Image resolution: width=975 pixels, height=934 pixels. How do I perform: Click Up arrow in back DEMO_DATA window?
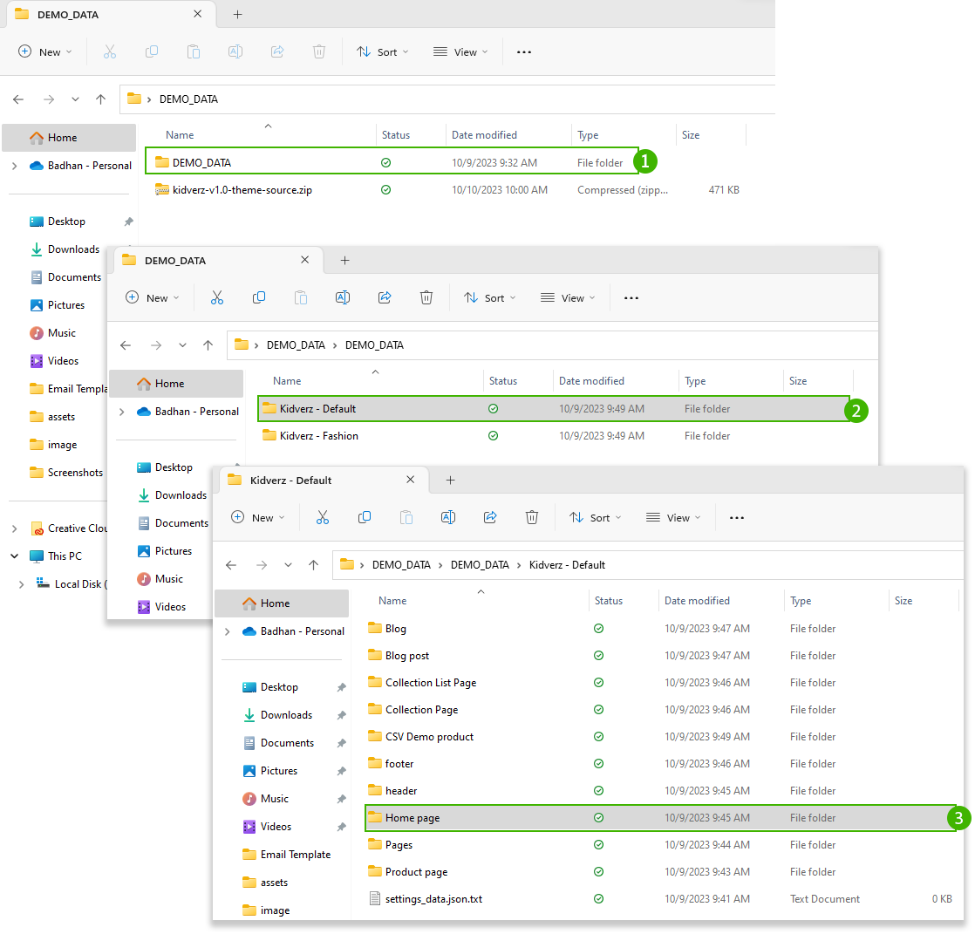(x=101, y=99)
